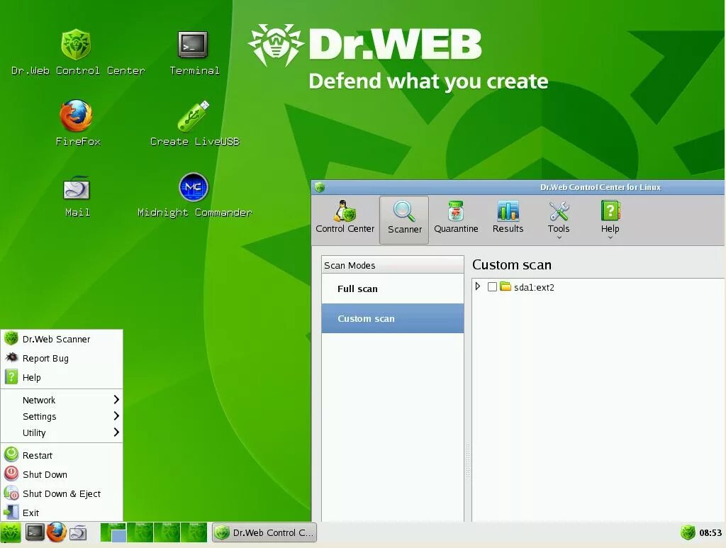Tick the sda1:ext2 checkbox
The height and width of the screenshot is (548, 726).
coord(492,287)
